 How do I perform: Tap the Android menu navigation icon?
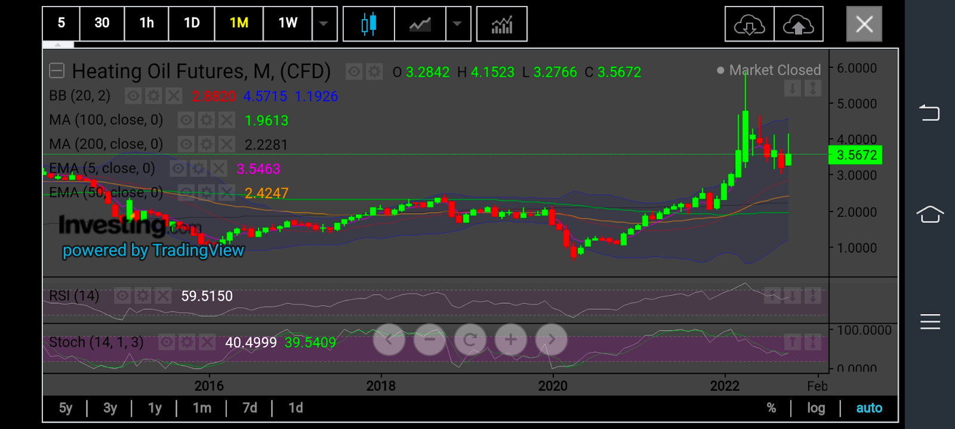tap(930, 322)
